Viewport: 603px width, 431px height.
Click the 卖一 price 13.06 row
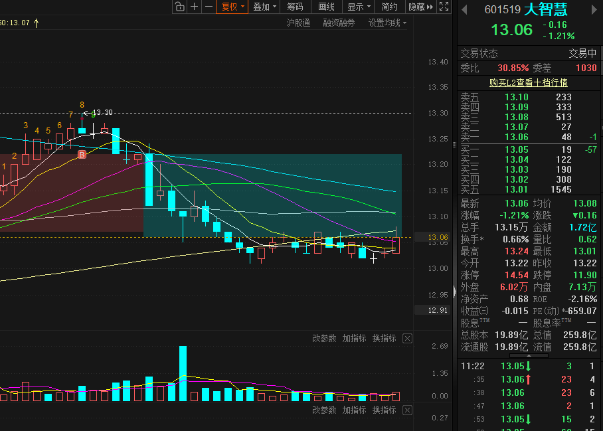click(x=529, y=137)
